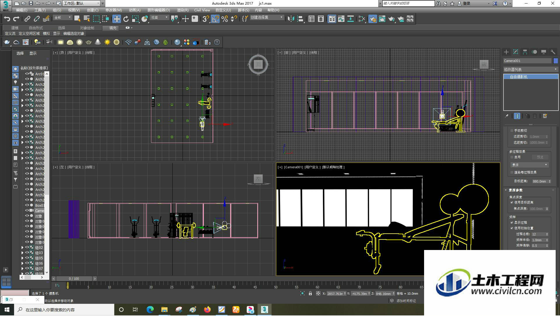
Task: Uncheck the 使用初始位置 checkbox
Action: click(x=512, y=228)
